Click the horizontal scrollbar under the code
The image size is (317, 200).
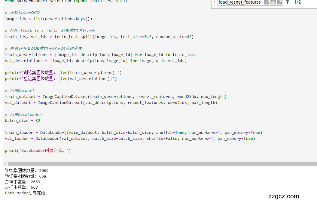coord(150,164)
